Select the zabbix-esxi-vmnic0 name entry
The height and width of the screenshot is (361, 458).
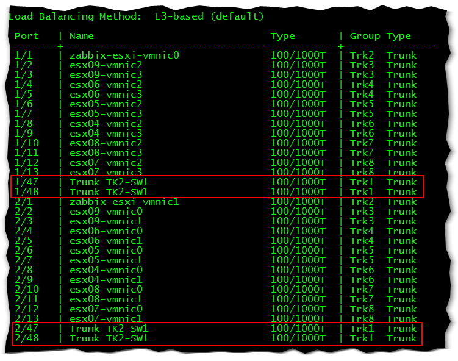tap(124, 55)
